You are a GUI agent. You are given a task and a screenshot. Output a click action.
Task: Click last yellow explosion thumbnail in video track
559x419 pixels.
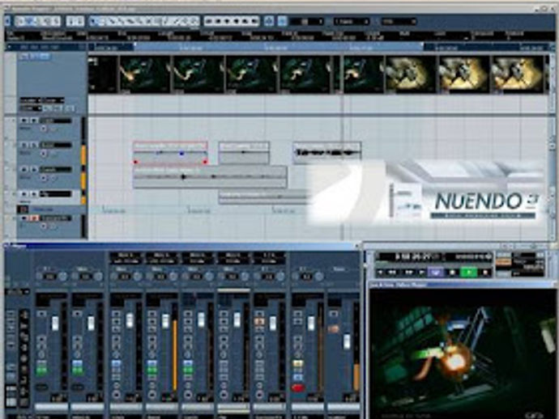[518, 74]
